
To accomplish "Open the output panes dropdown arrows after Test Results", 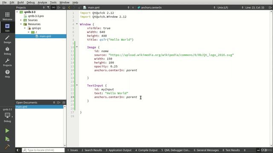I will [x=244, y=150].
